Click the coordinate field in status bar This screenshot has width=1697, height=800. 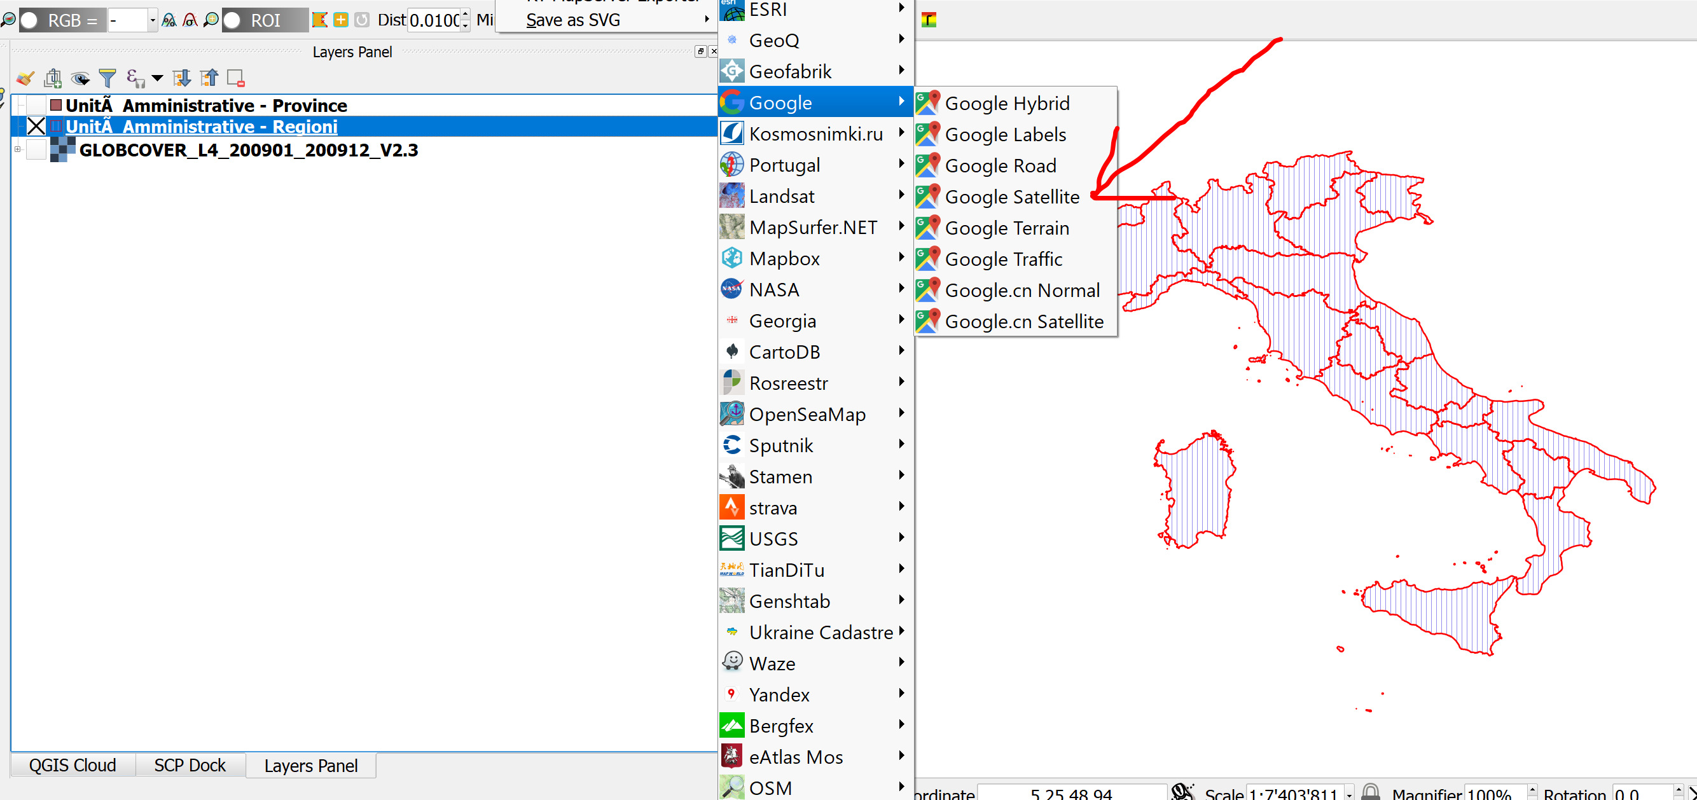1071,794
